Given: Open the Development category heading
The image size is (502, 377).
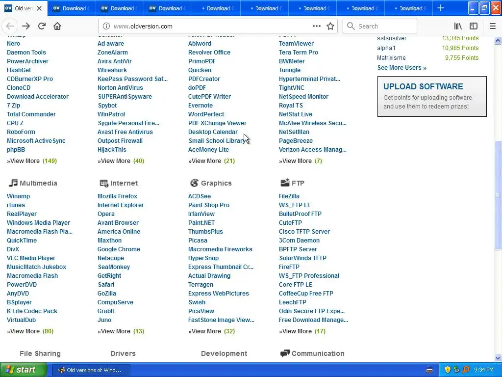Looking at the screenshot, I should pos(224,353).
